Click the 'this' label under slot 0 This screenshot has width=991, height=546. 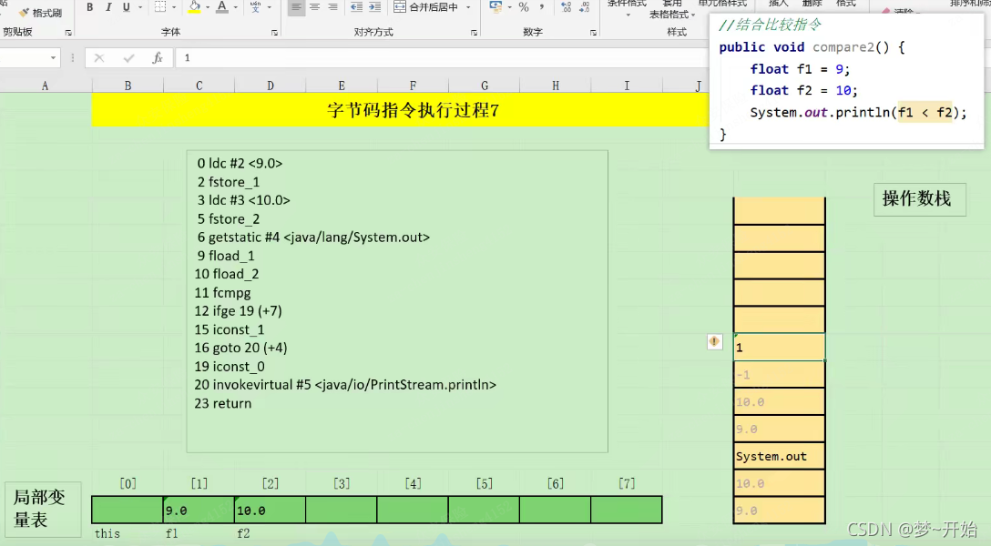point(107,534)
